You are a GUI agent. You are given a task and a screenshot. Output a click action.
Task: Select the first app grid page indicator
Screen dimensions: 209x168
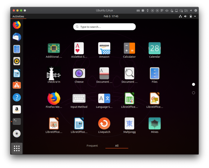click(194, 84)
